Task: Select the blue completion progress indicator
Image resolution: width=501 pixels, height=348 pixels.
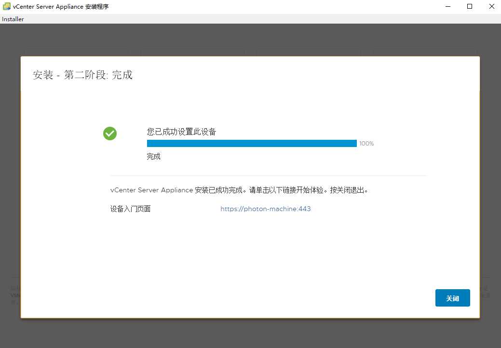Action: click(251, 143)
